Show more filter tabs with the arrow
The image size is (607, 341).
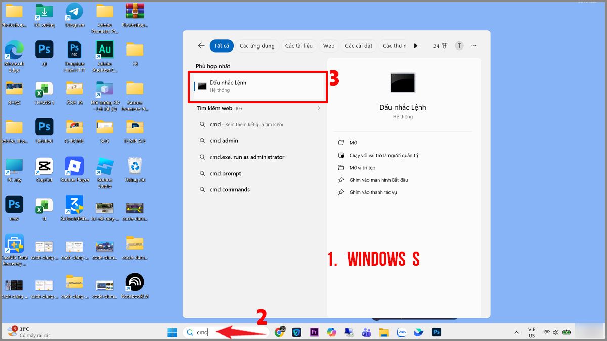click(x=416, y=46)
